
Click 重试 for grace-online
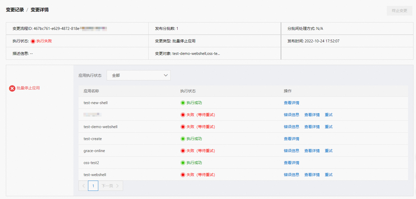[x=329, y=151]
